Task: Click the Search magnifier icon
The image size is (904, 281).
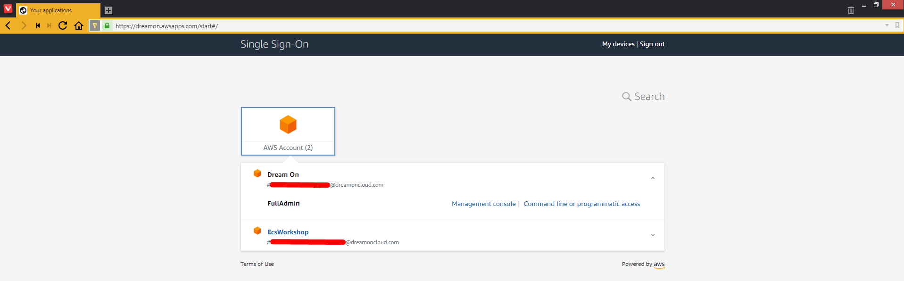Action: (627, 97)
